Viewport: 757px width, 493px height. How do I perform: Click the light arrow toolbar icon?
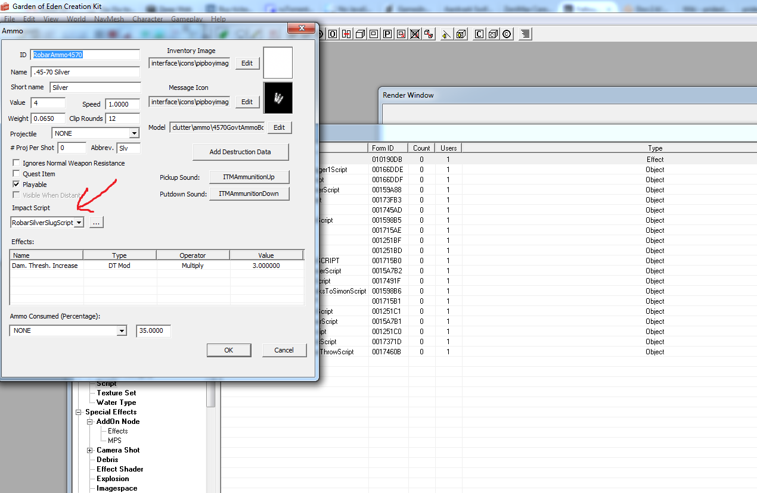pos(446,34)
